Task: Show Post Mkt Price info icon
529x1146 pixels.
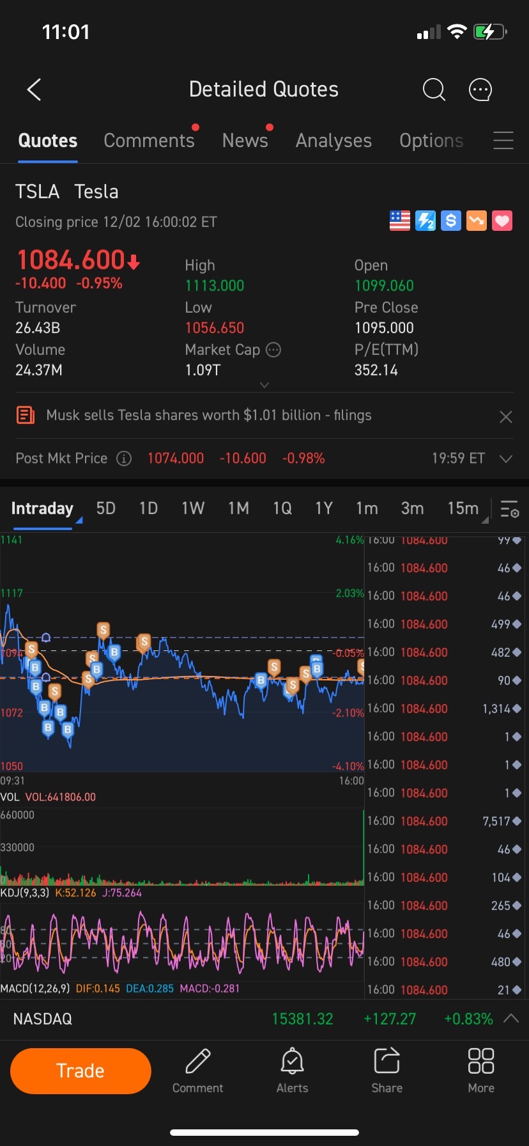Action: 124,459
